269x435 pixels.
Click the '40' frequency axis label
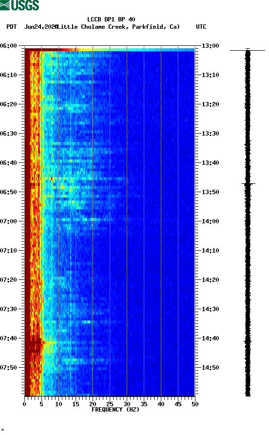point(161,404)
